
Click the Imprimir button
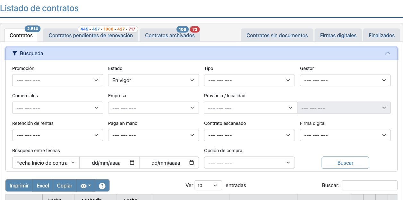[19, 186]
